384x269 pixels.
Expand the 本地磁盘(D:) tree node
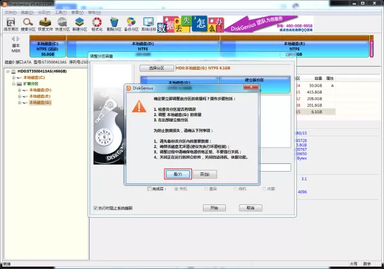20,90
